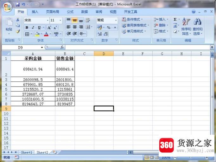Click the text orientation icon
This screenshot has width=216, height=162.
click(x=82, y=34)
